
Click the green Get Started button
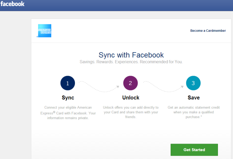194,150
